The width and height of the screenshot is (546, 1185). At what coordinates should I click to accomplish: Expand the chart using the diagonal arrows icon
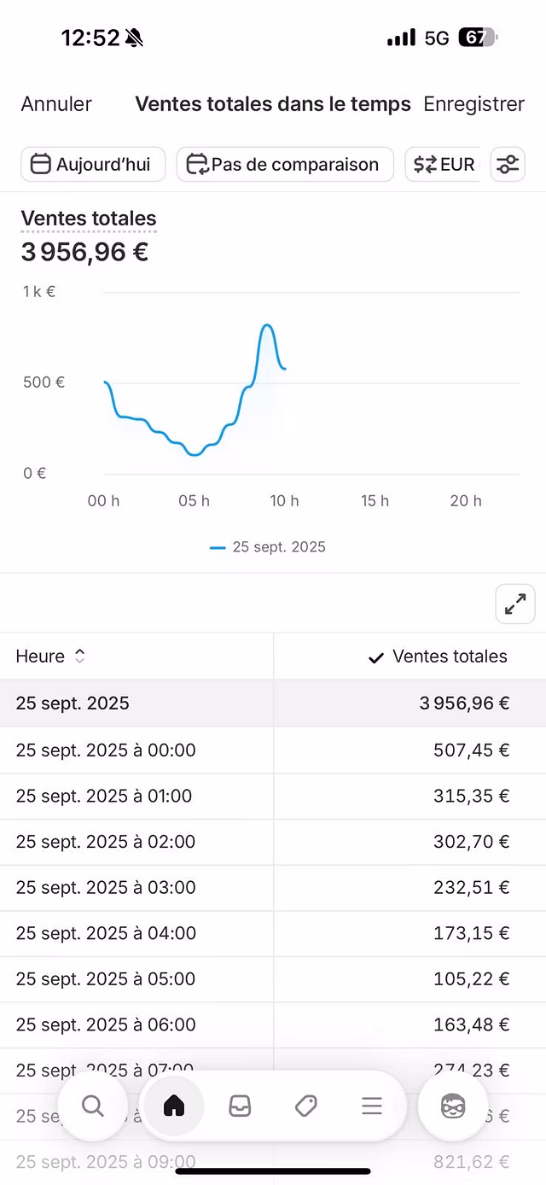514,604
